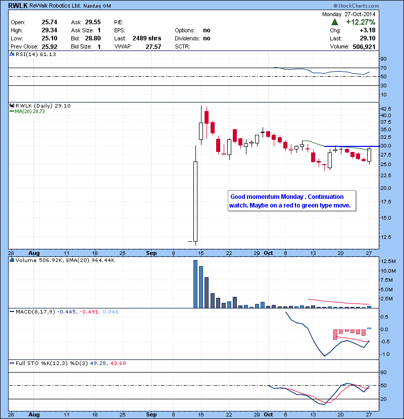
Task: Click the RSI indicator icon
Action: (x=12, y=54)
